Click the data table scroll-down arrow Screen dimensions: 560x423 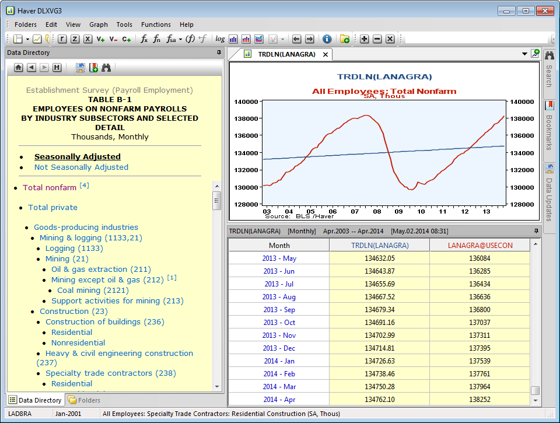tap(535, 400)
